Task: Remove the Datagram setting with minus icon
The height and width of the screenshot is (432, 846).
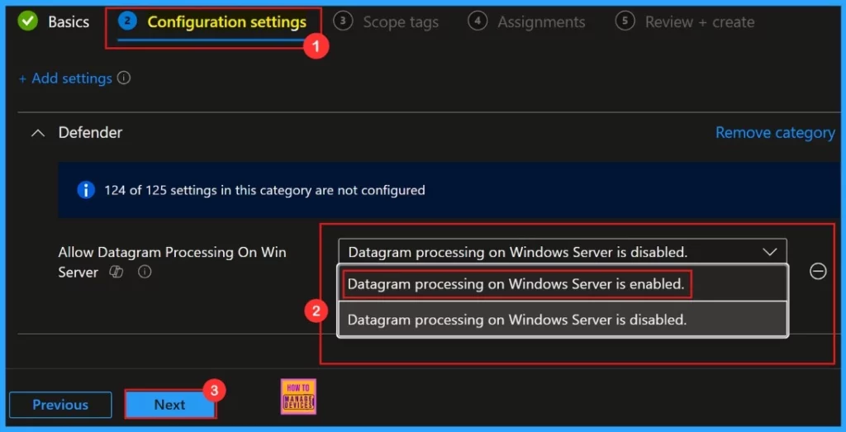Action: pos(818,271)
